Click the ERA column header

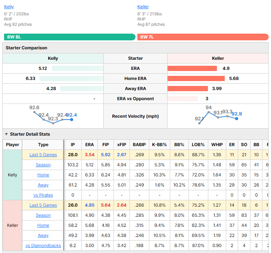pos(89,145)
